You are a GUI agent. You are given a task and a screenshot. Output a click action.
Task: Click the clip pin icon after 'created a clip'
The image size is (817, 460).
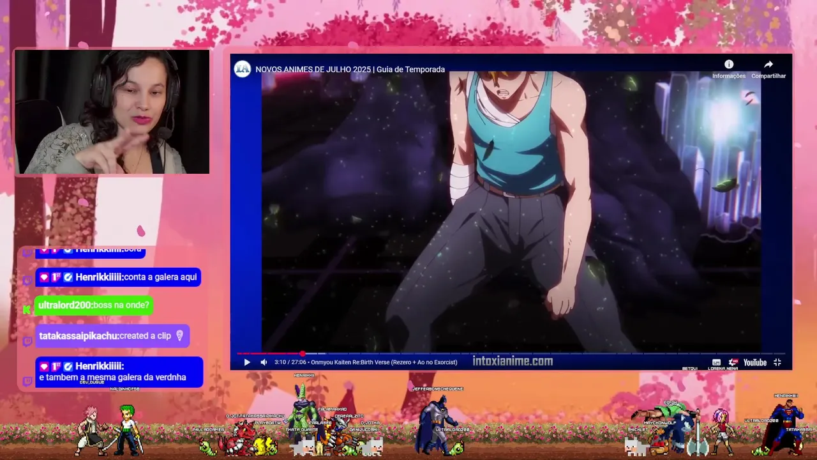coord(179,335)
